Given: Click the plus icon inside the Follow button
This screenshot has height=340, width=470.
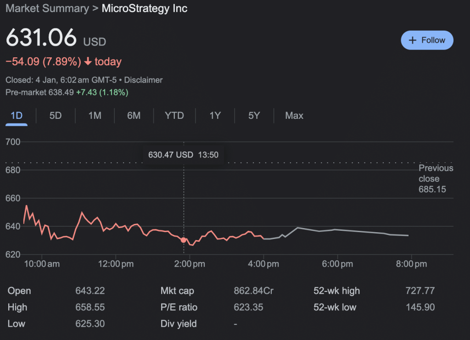Looking at the screenshot, I should point(413,40).
